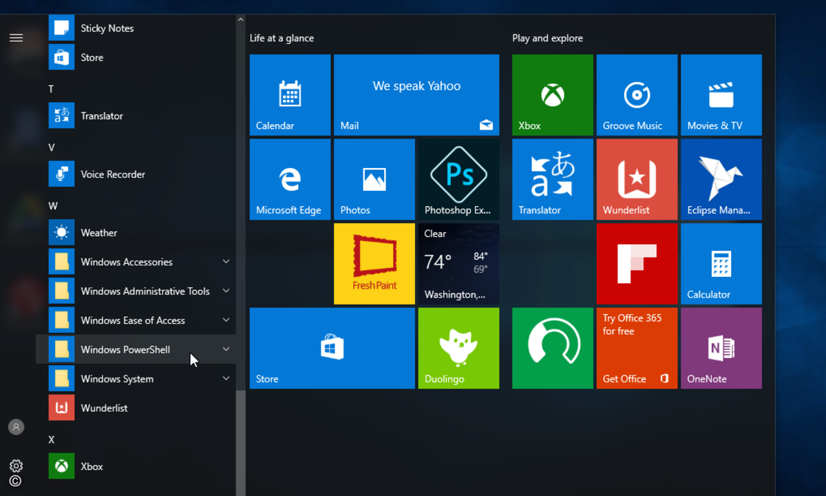Click the Life at a glance heading
The height and width of the screenshot is (496, 826).
click(x=282, y=38)
